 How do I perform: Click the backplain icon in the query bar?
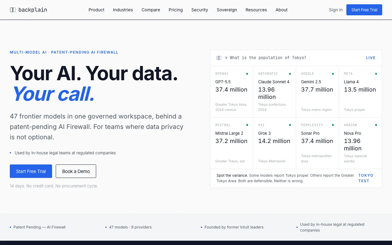pyautogui.click(x=219, y=58)
